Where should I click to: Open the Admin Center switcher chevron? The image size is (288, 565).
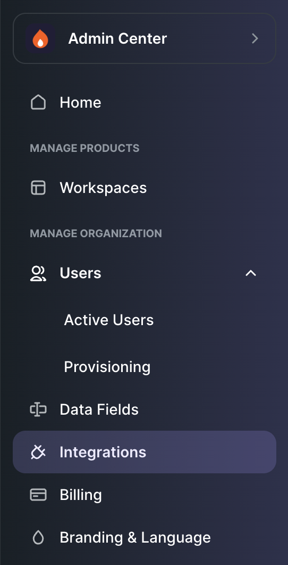[x=255, y=38]
